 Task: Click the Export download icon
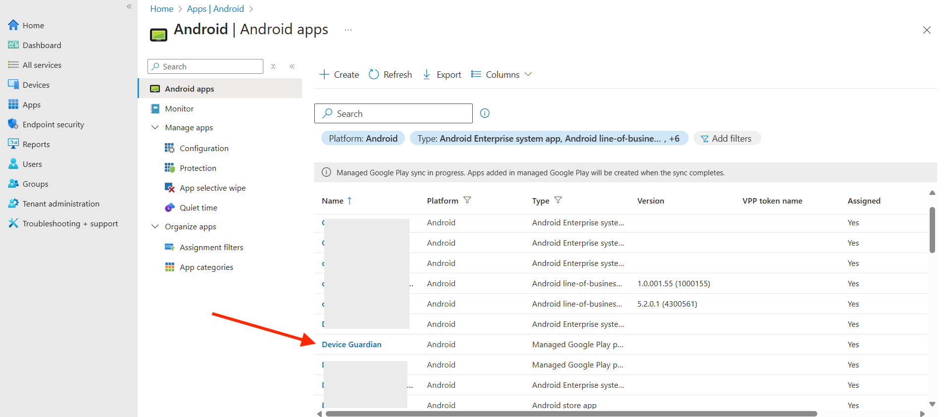426,74
